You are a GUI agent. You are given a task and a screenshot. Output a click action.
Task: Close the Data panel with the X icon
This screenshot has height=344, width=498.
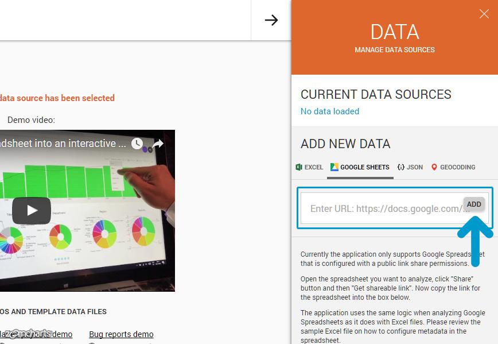[x=484, y=14]
